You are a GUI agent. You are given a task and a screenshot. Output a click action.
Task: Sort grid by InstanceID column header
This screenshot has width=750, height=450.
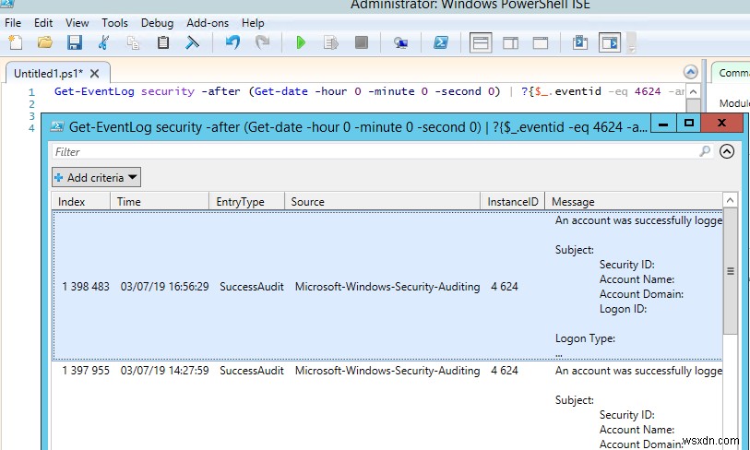tap(512, 201)
